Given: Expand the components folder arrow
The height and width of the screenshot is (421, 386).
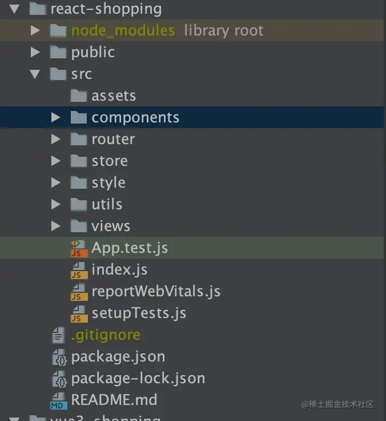Looking at the screenshot, I should pyautogui.click(x=55, y=117).
